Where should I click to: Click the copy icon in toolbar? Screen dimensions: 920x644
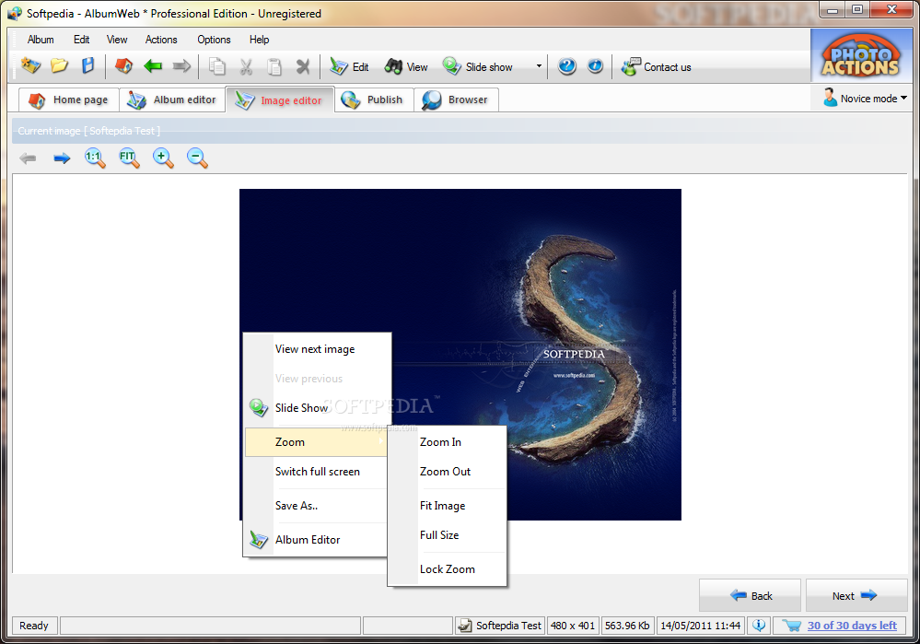pos(217,66)
